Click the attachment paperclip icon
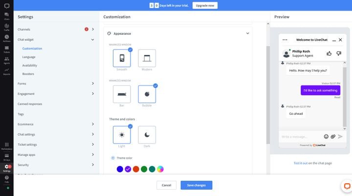Screen dimensions: 352x196 (333, 136)
